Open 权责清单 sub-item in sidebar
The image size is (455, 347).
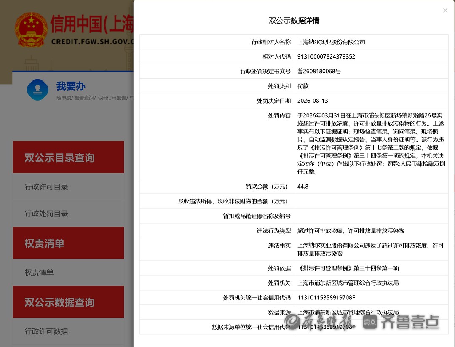[39, 272]
